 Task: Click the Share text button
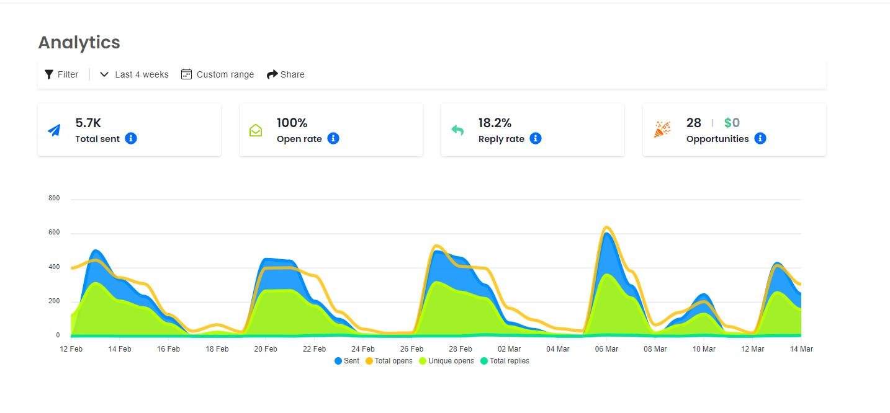pos(292,74)
